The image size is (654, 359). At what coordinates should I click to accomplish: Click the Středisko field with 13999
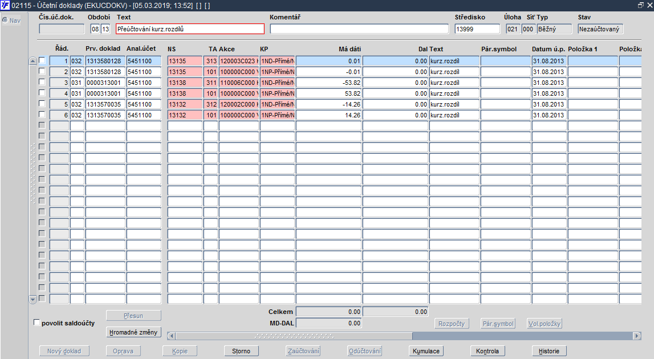[x=477, y=28]
